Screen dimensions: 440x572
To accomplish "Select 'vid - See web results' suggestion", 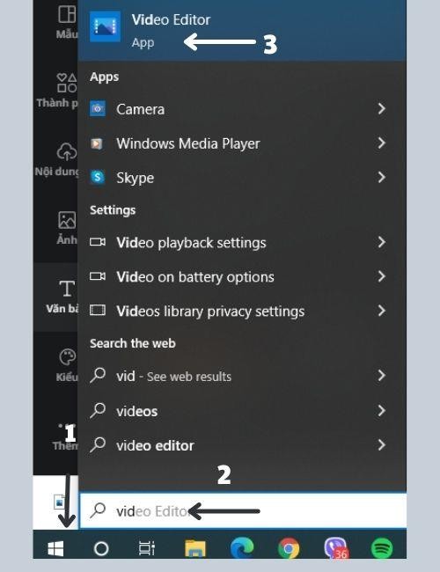I will [242, 376].
